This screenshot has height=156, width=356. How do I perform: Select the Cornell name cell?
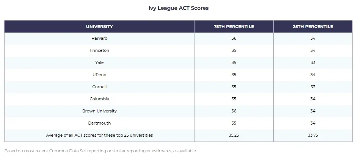tap(99, 87)
